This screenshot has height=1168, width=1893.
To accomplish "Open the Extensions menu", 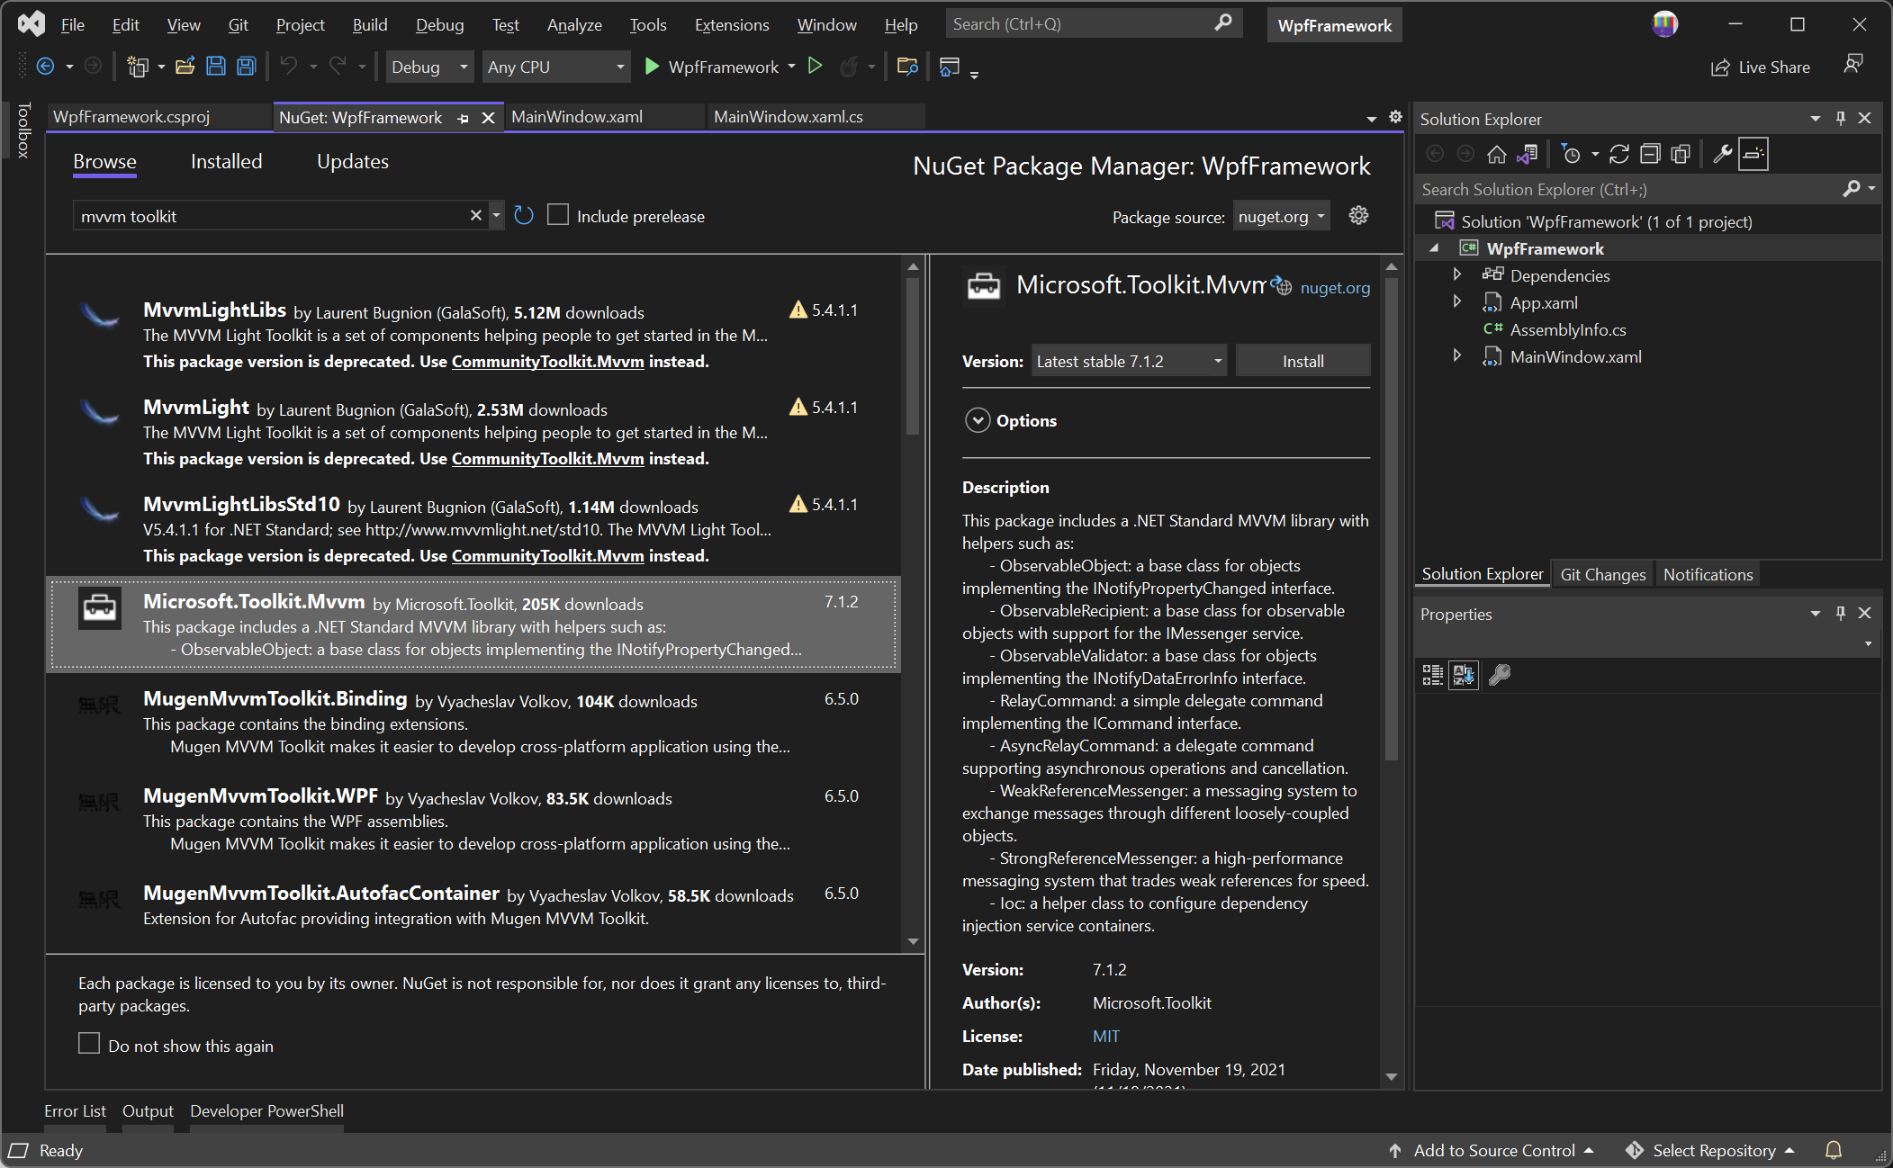I will pyautogui.click(x=731, y=25).
